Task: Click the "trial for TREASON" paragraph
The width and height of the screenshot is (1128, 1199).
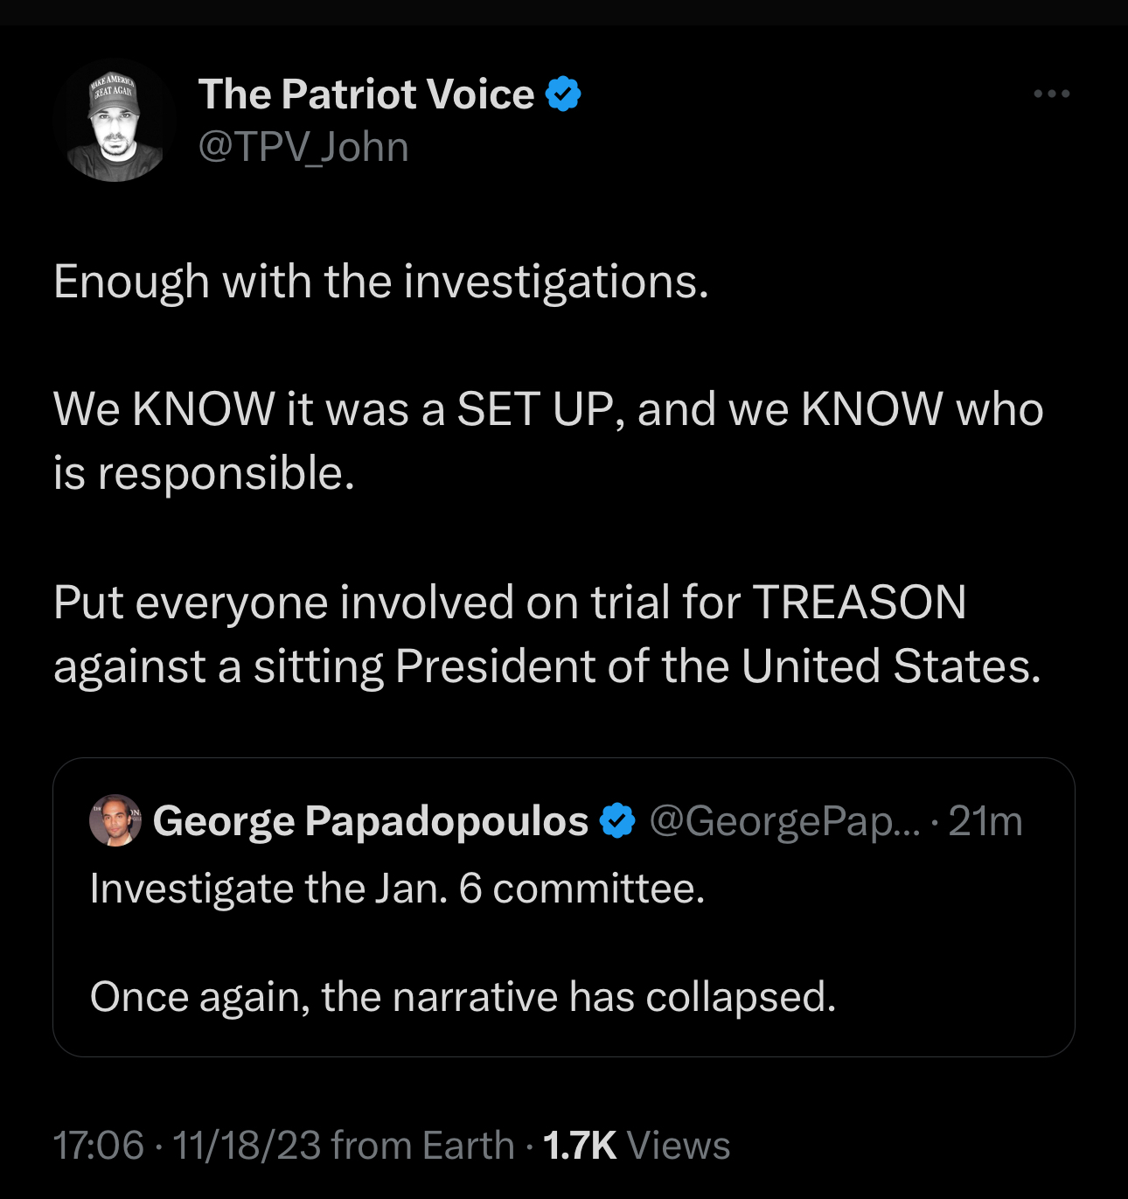Action: (x=547, y=634)
